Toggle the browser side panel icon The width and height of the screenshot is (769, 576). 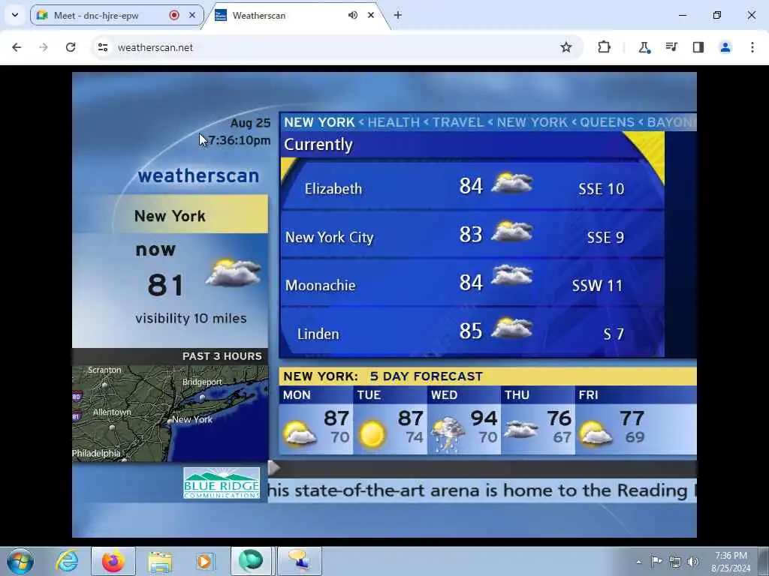coord(698,47)
